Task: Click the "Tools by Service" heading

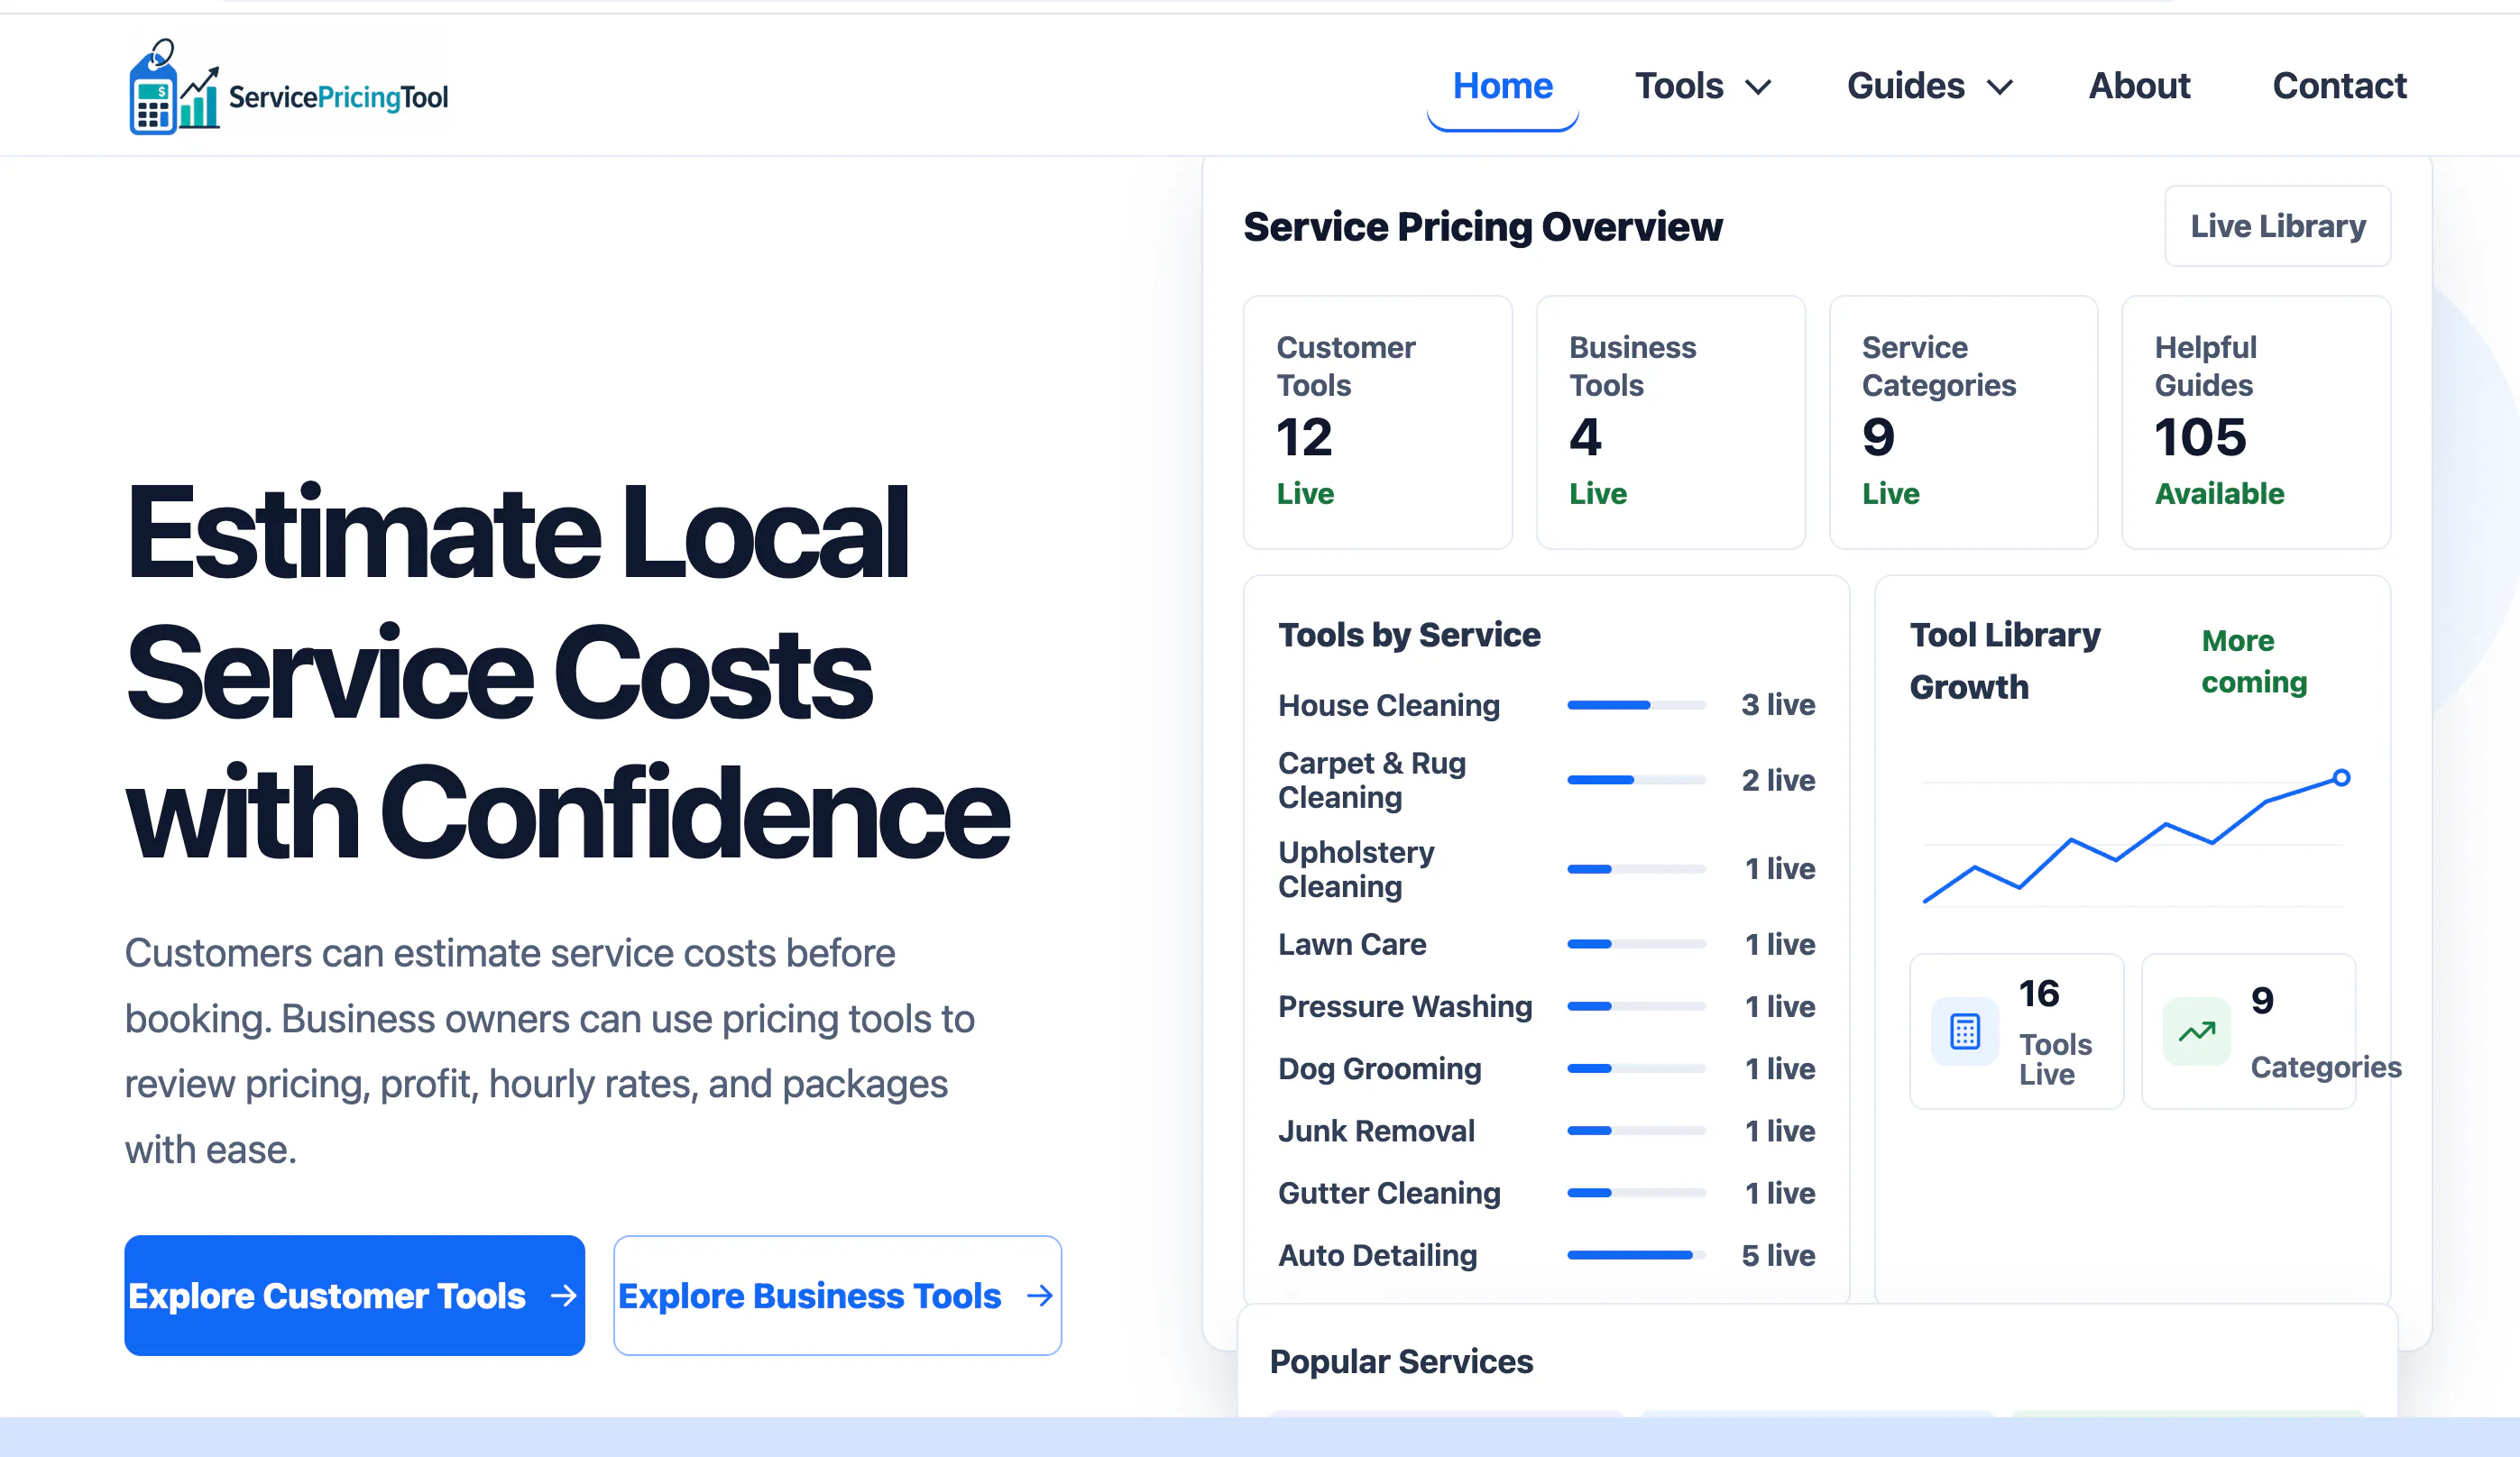Action: tap(1409, 635)
